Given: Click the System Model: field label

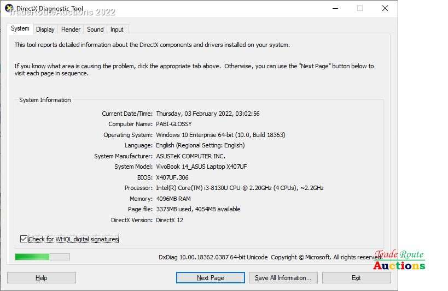Looking at the screenshot, I should (133, 167).
